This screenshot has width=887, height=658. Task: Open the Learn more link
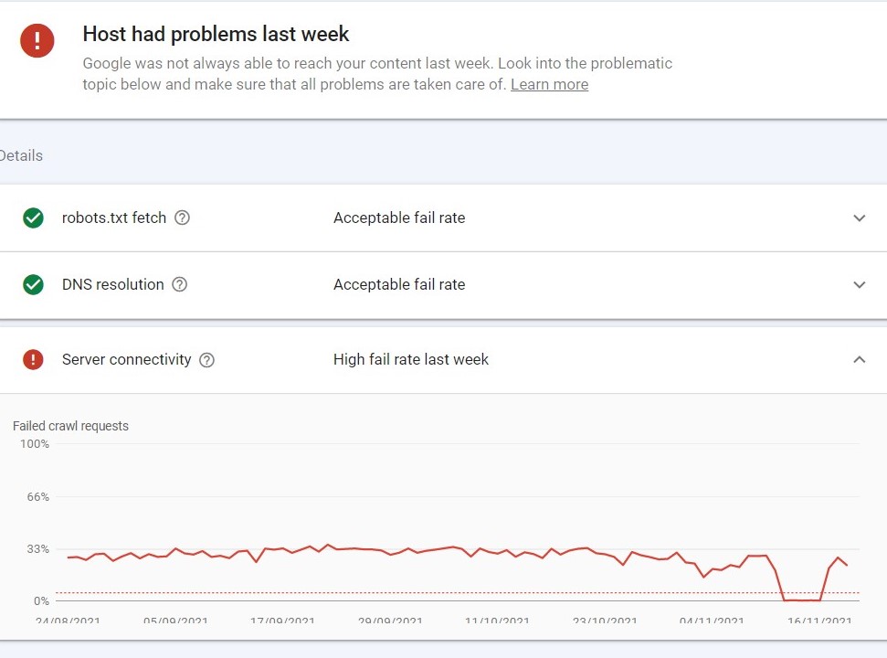[549, 84]
